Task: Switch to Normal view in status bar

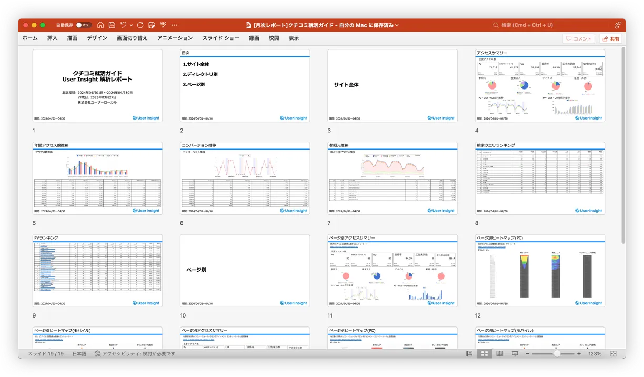Action: point(469,354)
